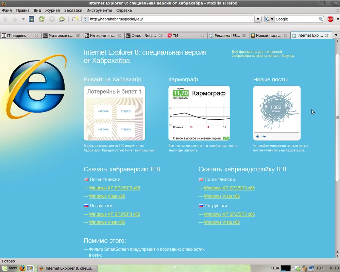Viewport: 340px width, 272px height.
Task: Close the Мозговые с... tab
Action: pos(78,36)
